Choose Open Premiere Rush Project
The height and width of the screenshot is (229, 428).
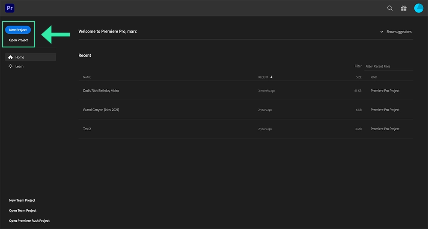pos(29,221)
